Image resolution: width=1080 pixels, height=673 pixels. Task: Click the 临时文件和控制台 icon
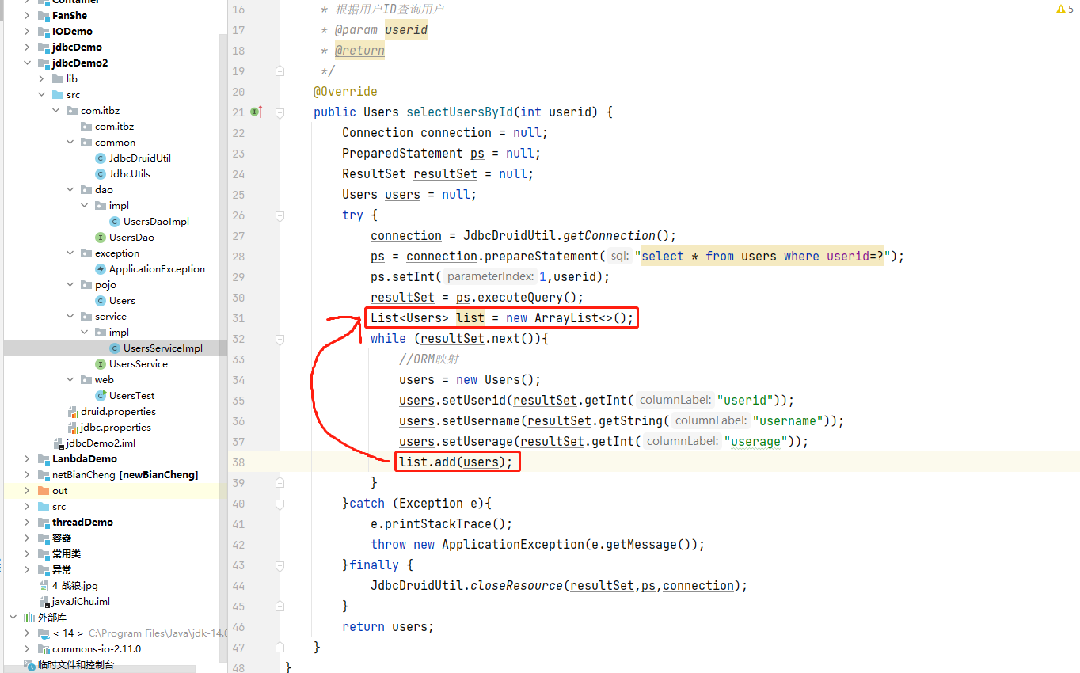pos(29,665)
